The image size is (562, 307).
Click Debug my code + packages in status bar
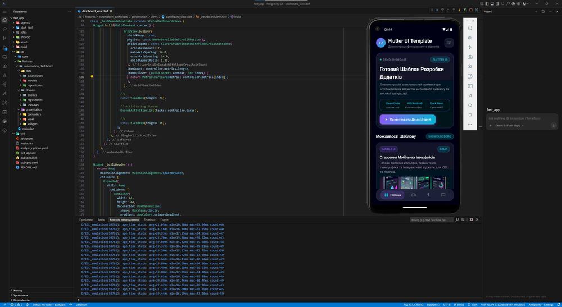click(x=49, y=305)
